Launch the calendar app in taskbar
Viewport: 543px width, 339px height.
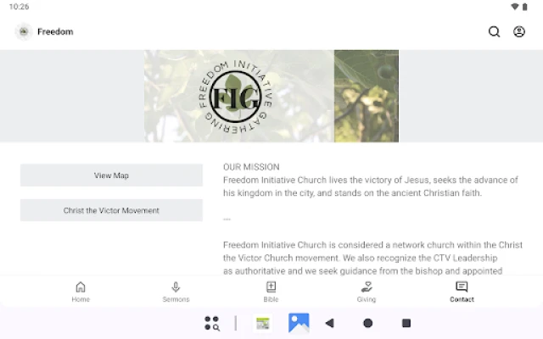coord(263,324)
